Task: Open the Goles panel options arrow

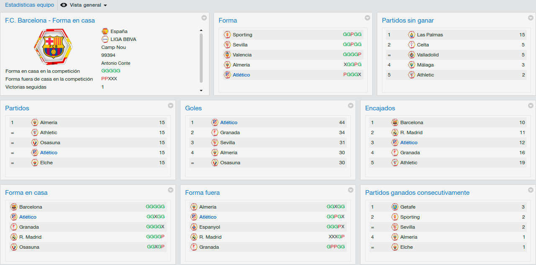Action: point(350,105)
